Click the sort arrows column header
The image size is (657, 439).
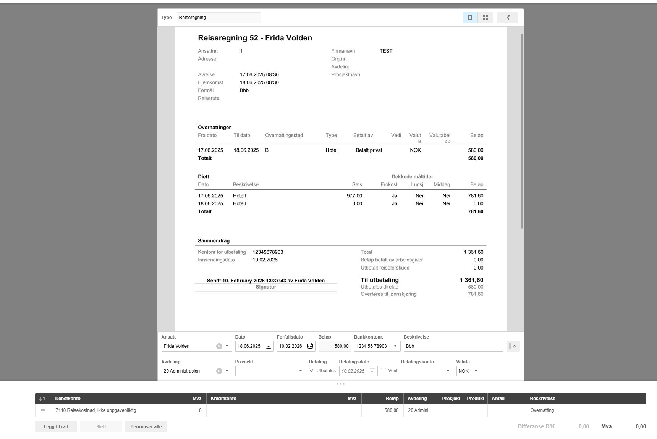coord(42,399)
